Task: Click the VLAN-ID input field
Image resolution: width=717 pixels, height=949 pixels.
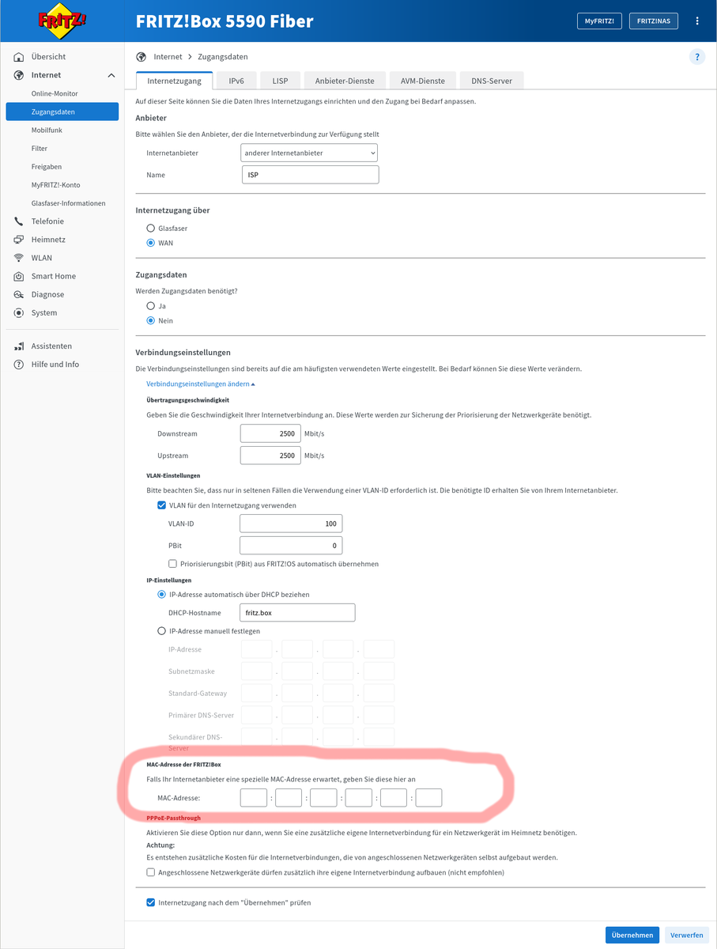Action: tap(291, 524)
